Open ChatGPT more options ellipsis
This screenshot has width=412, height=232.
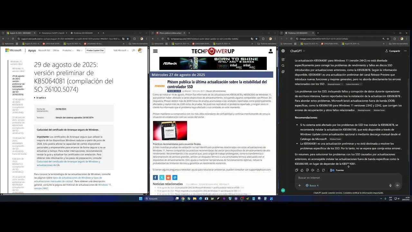point(405,51)
